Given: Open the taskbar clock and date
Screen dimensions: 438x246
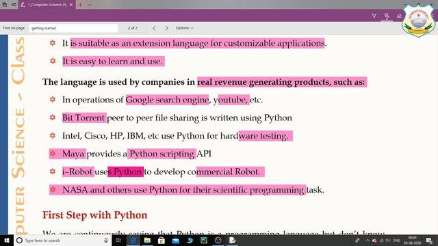Looking at the screenshot, I should pos(412,241).
